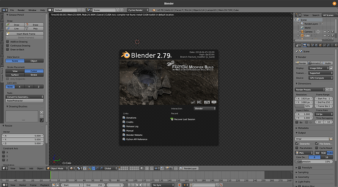338x187 pixels.
Task: Open output folder browser icon
Action: (x=331, y=139)
